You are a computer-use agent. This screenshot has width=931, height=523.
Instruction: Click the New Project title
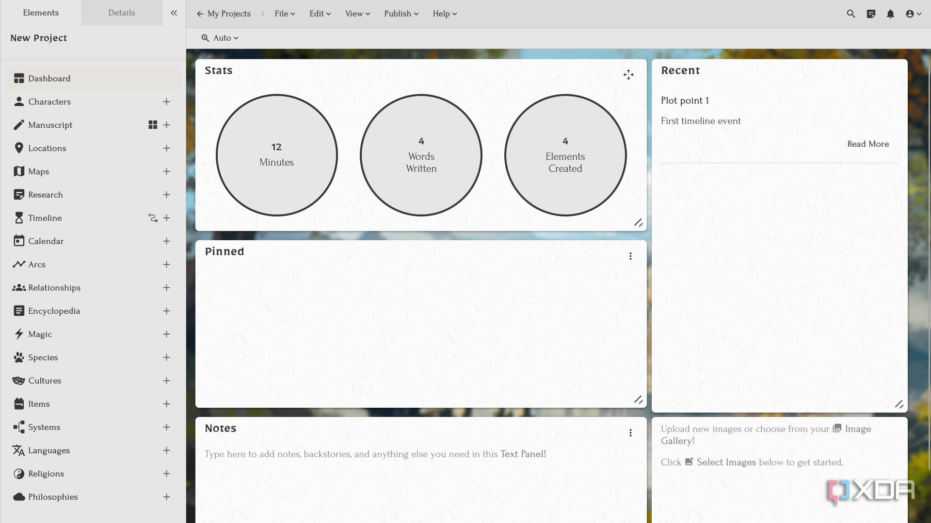(x=39, y=38)
